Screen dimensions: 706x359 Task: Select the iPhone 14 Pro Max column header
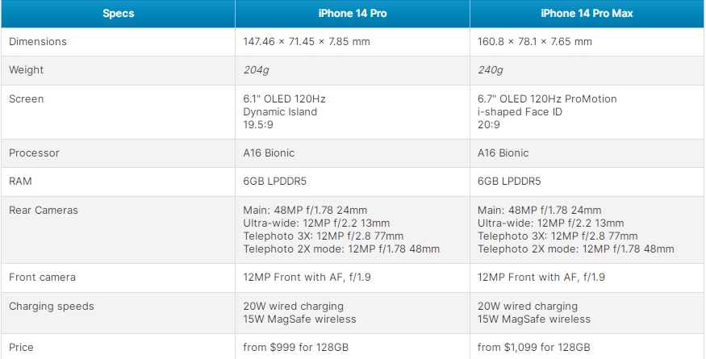point(587,14)
